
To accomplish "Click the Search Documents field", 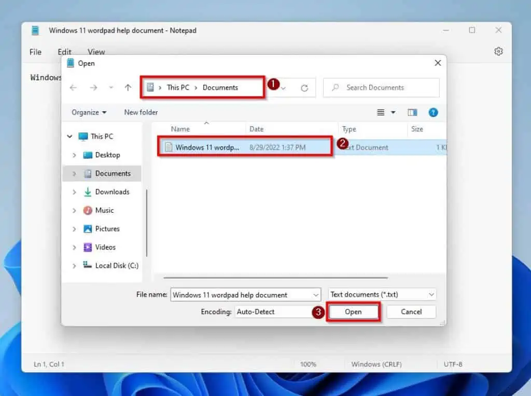I will point(381,88).
